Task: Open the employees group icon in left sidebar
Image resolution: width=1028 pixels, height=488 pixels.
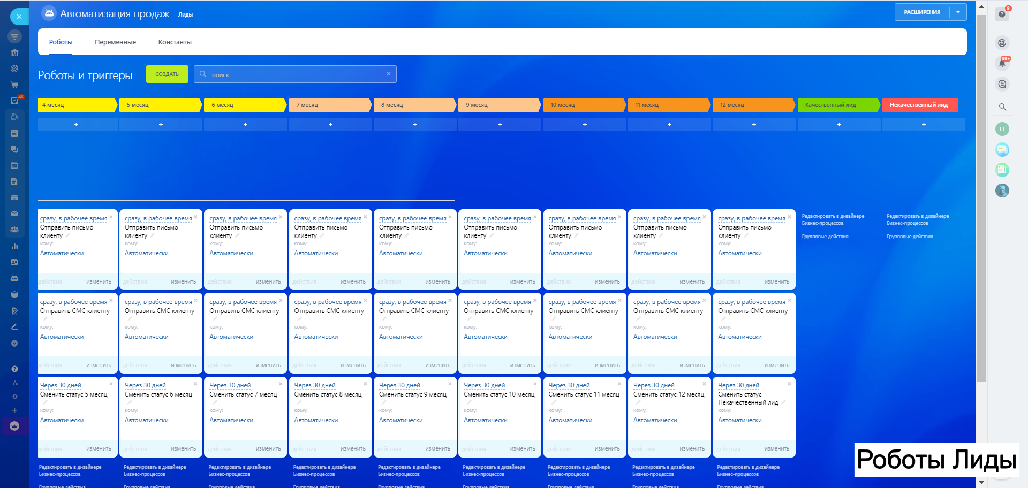Action: (14, 230)
